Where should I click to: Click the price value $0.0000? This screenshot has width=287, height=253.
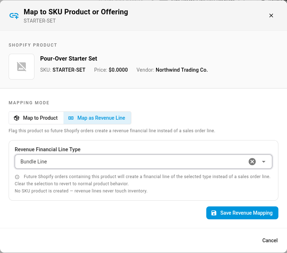pyautogui.click(x=118, y=70)
